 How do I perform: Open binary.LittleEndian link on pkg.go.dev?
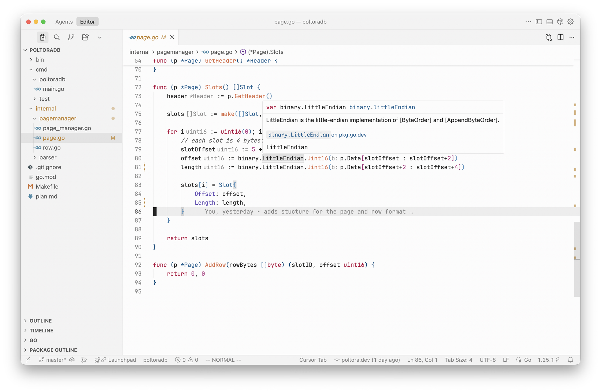click(x=299, y=135)
